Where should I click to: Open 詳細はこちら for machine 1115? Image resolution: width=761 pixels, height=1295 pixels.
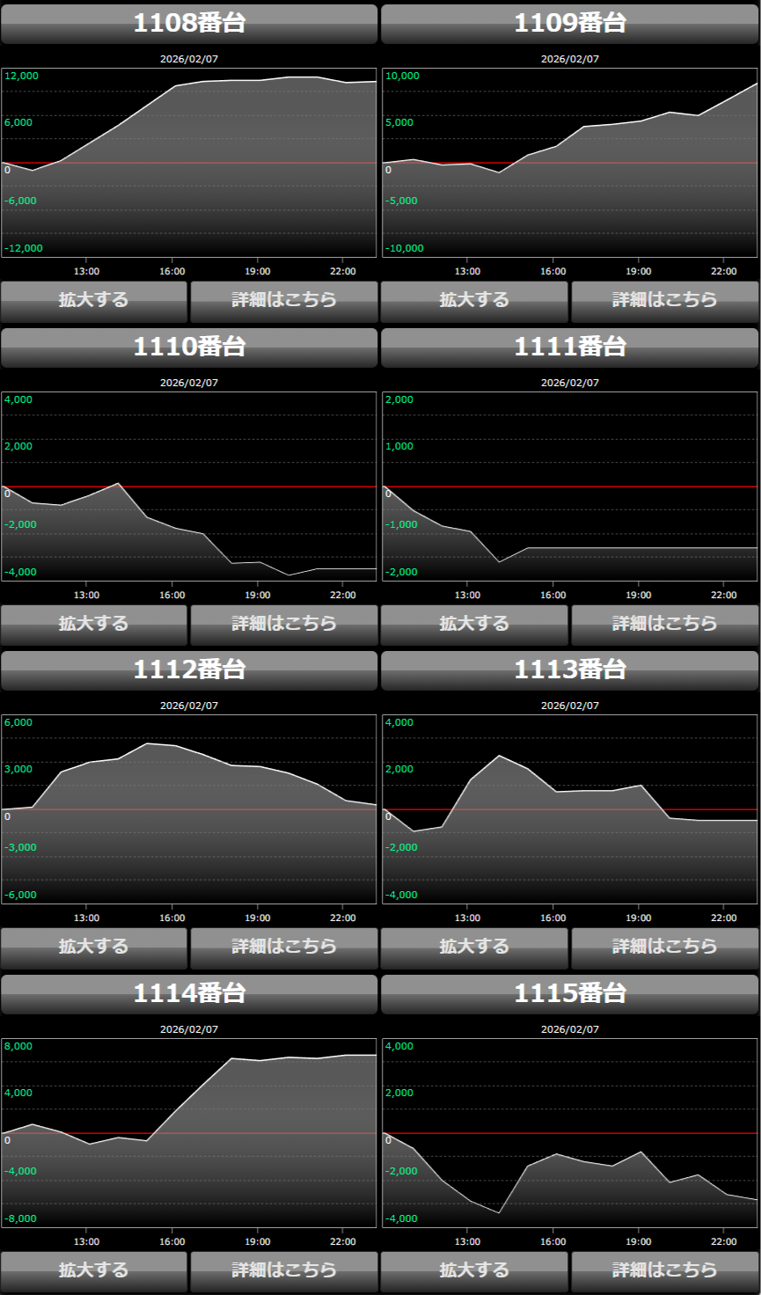coord(664,1271)
